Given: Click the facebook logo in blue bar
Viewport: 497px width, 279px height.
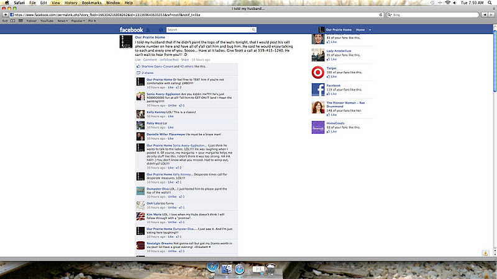Looking at the screenshot, I should 131,30.
